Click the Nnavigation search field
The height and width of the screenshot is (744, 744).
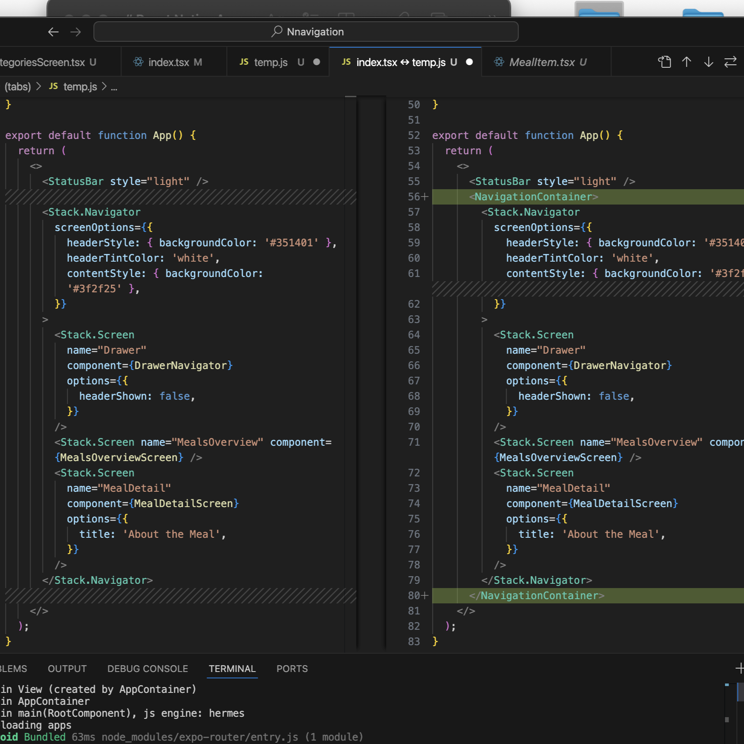[x=306, y=32]
